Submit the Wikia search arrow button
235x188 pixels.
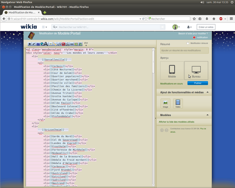(163, 27)
